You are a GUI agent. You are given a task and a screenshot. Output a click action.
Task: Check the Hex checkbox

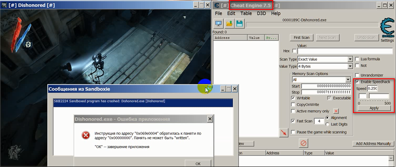[295, 51]
